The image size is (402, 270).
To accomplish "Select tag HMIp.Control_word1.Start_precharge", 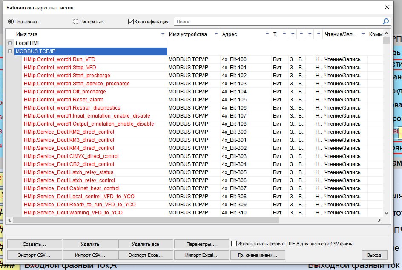I will [x=67, y=76].
